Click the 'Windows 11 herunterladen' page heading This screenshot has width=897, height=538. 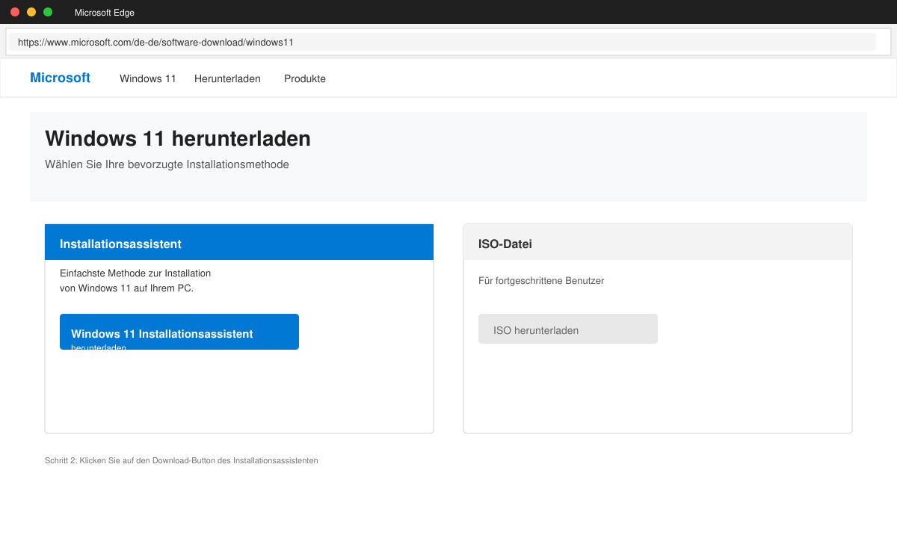[178, 138]
